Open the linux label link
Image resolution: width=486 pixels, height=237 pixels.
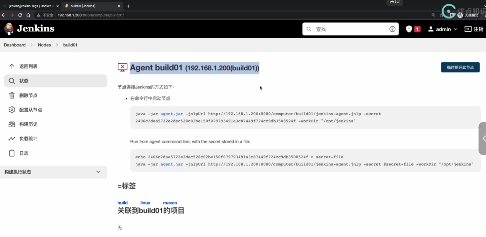click(145, 203)
